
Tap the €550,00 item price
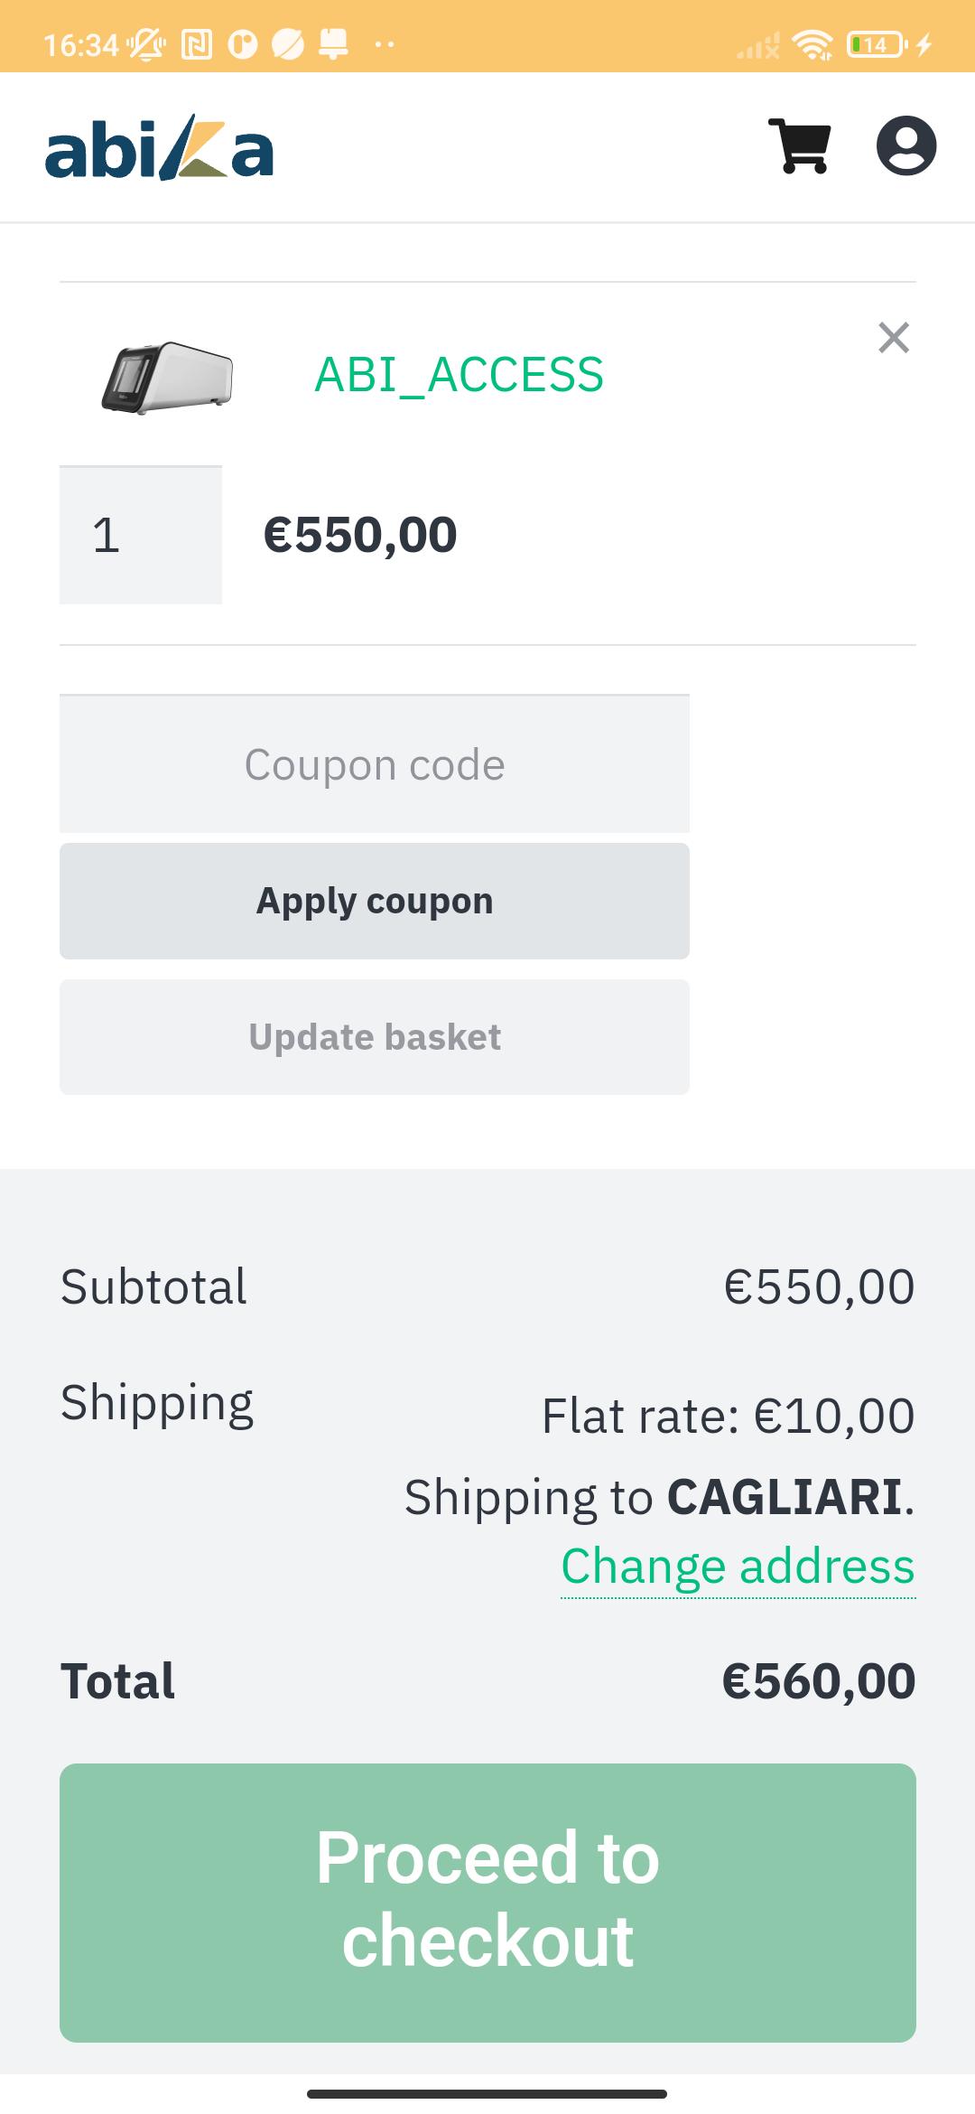coord(360,535)
